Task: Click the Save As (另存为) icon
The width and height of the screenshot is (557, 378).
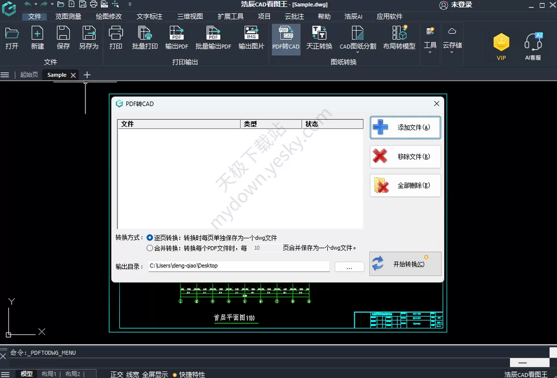Action: point(89,38)
